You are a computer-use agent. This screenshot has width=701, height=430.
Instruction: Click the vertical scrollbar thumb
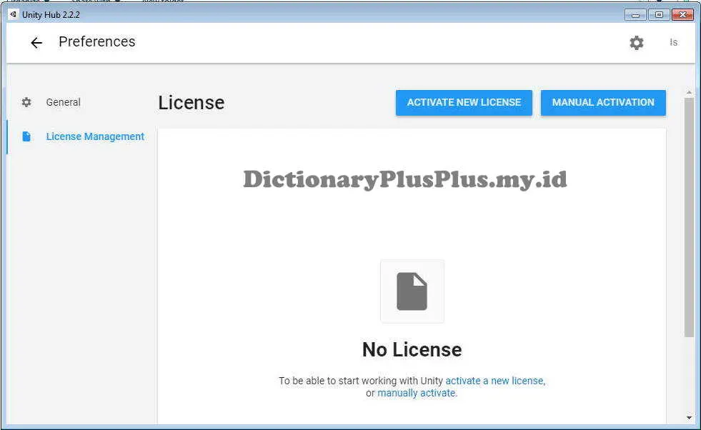(x=689, y=217)
